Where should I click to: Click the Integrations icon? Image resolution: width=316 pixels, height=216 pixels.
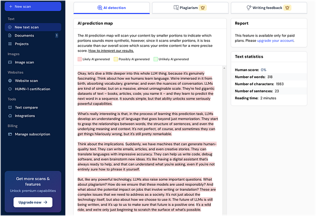(10, 115)
